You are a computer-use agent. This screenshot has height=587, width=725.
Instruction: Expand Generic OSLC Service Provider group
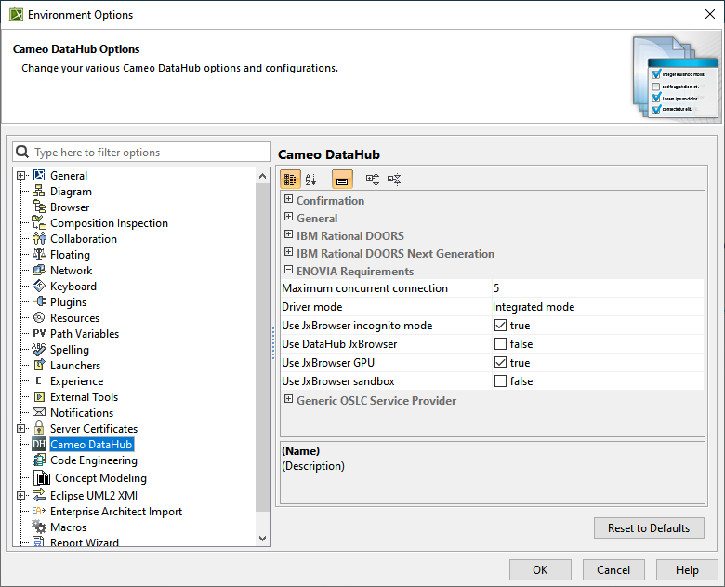[x=288, y=399]
